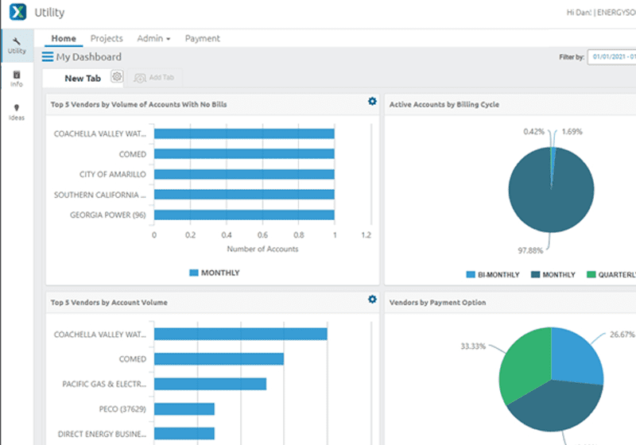Open New Tab settings gear icon
This screenshot has width=636, height=445.
tap(117, 76)
